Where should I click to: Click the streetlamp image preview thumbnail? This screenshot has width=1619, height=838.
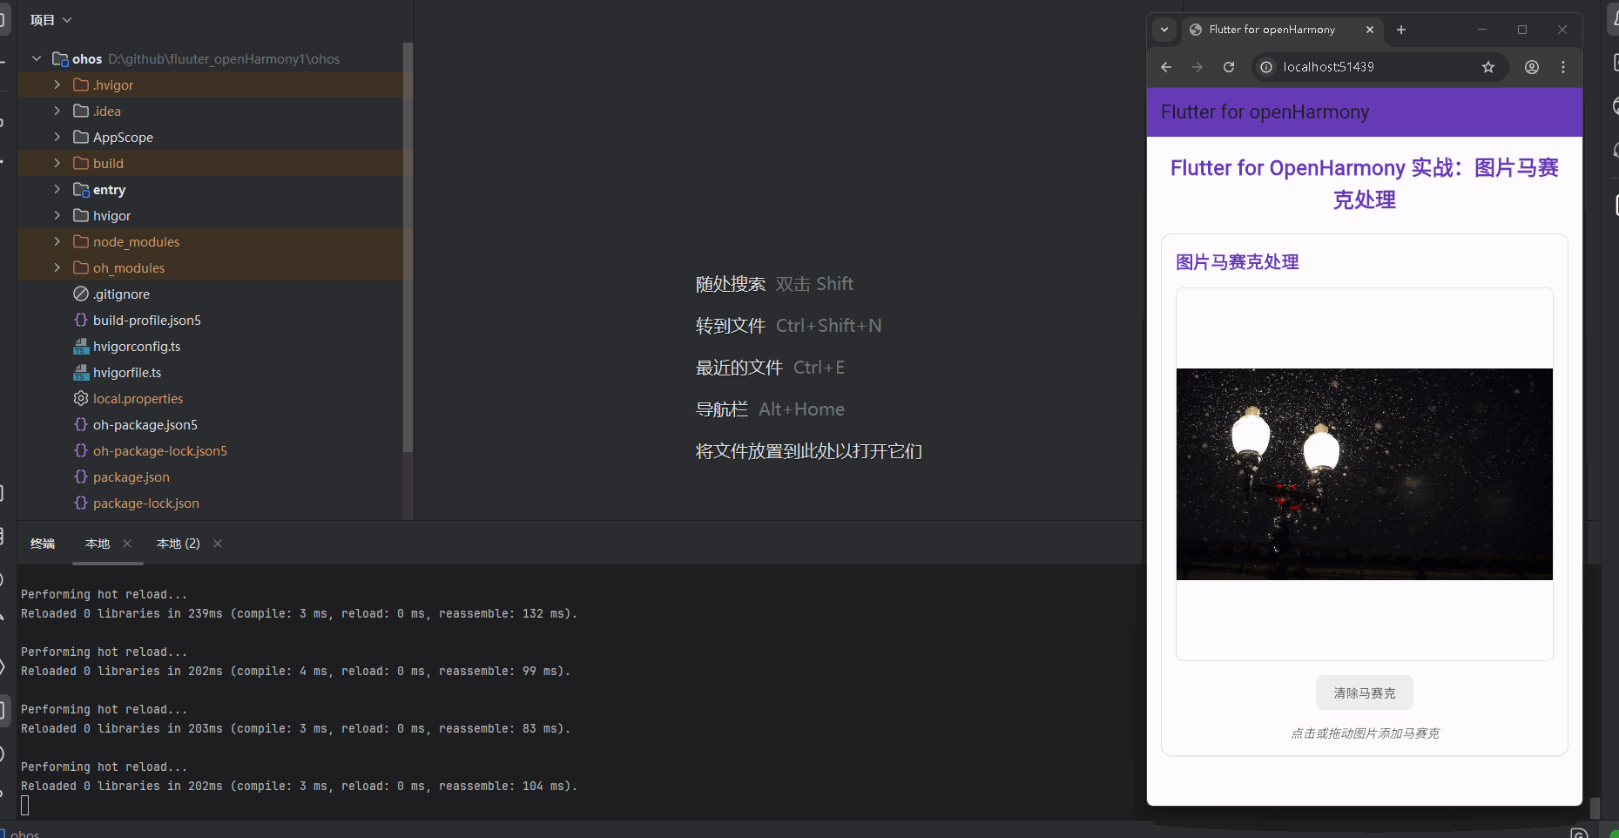[1364, 474]
